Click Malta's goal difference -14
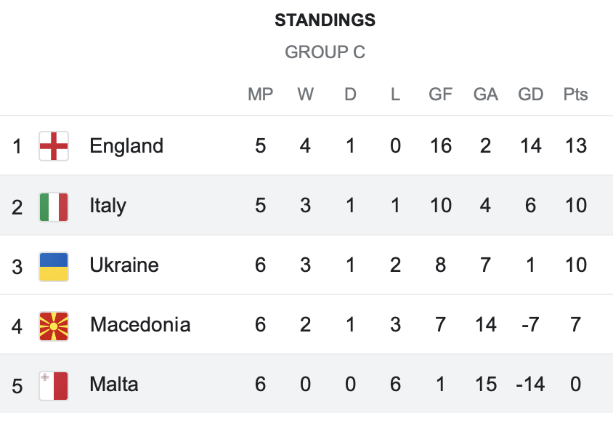 [530, 385]
